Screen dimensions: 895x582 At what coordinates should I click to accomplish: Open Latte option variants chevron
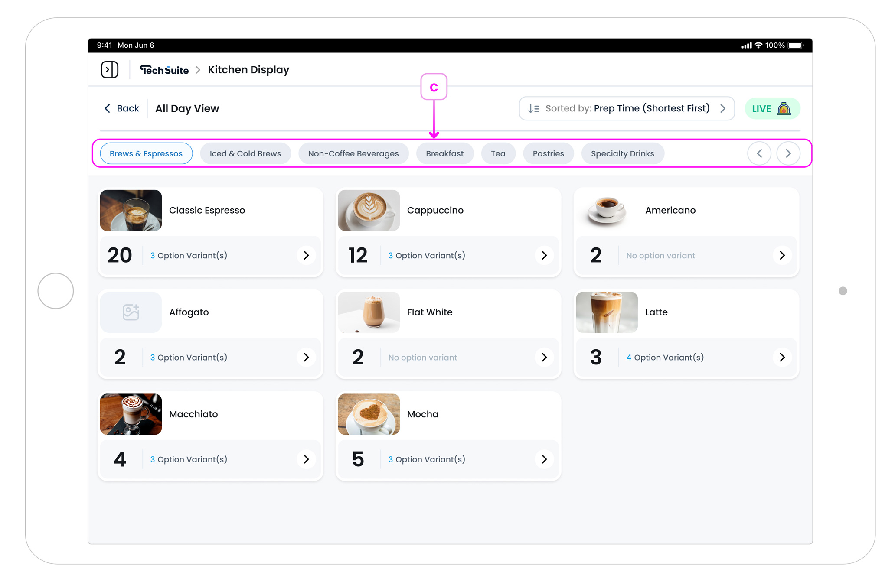pos(782,357)
